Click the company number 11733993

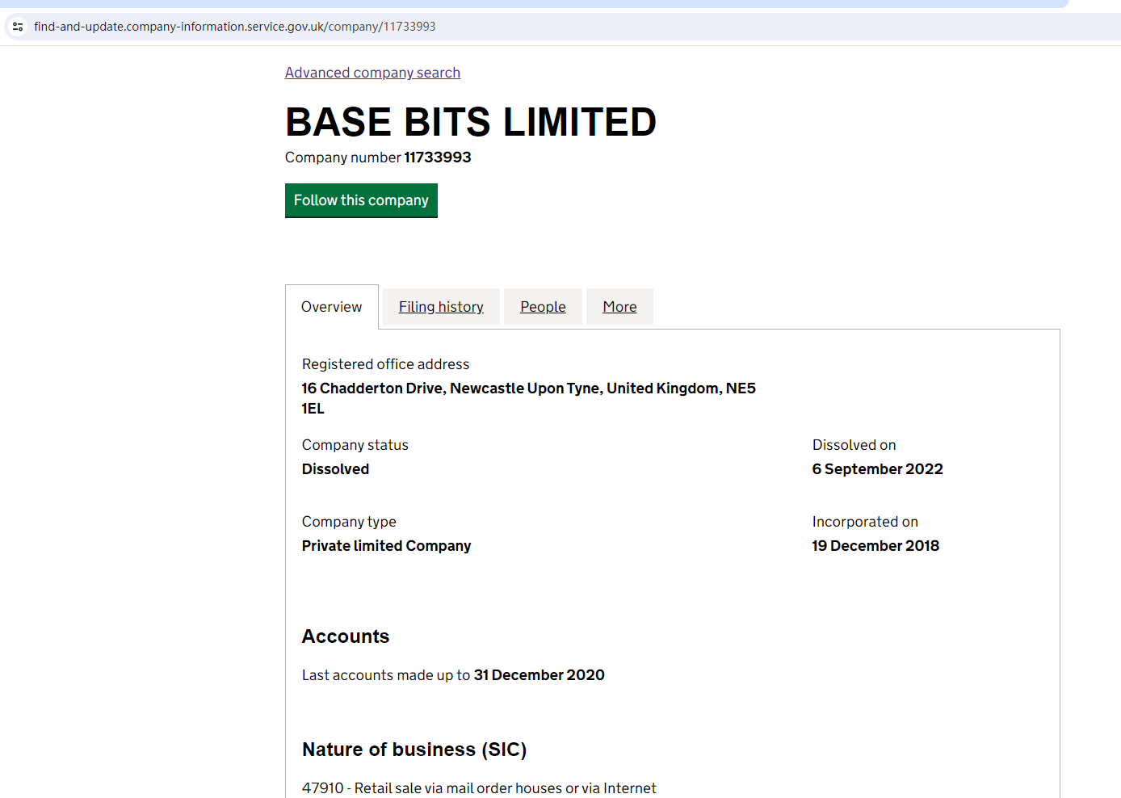click(437, 157)
